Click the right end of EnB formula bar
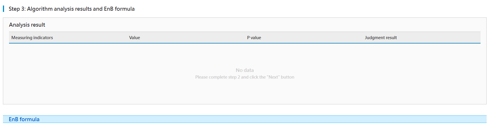This screenshot has width=491, height=127. pos(476,119)
